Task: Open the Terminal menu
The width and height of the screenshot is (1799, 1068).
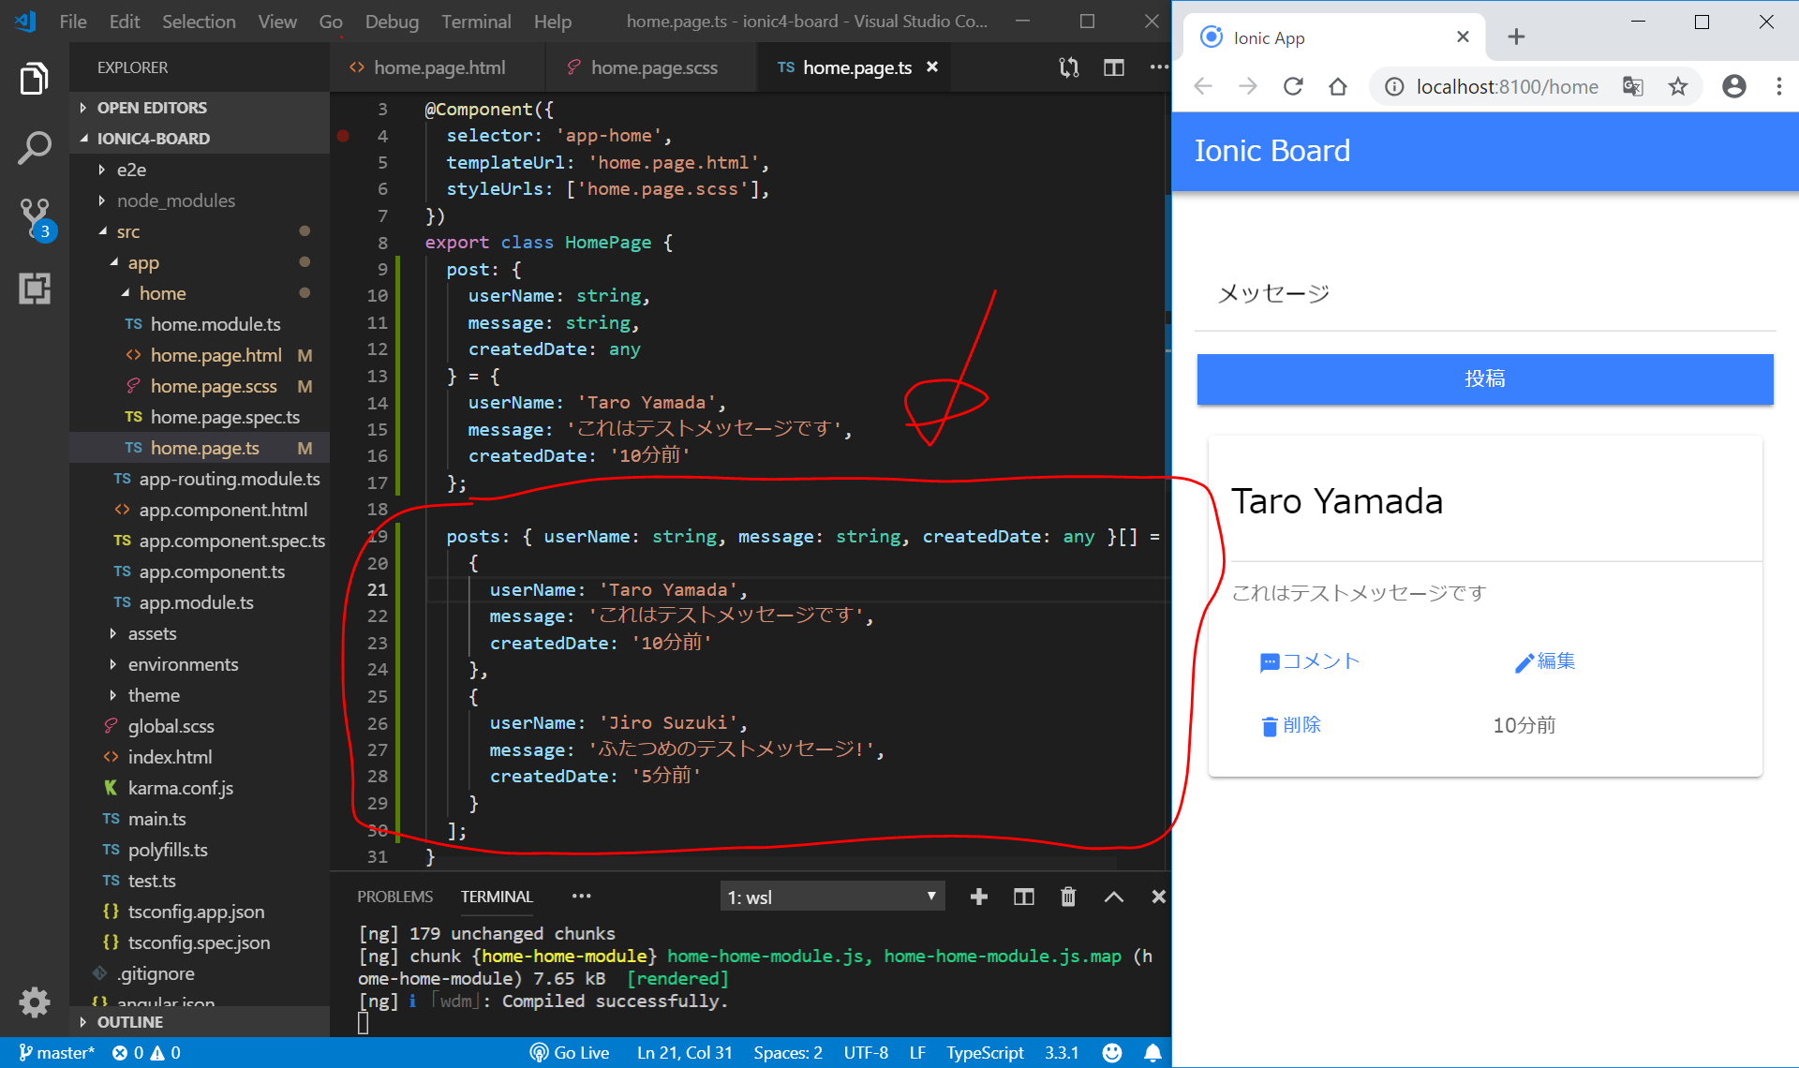Action: (x=476, y=22)
